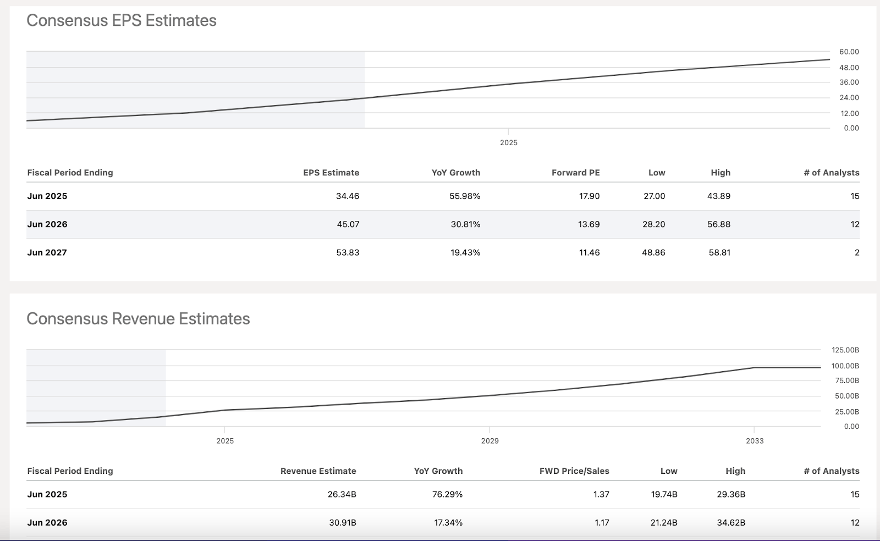This screenshot has height=541, width=880.
Task: Click the Consensus EPS Estimates heading
Action: [122, 20]
